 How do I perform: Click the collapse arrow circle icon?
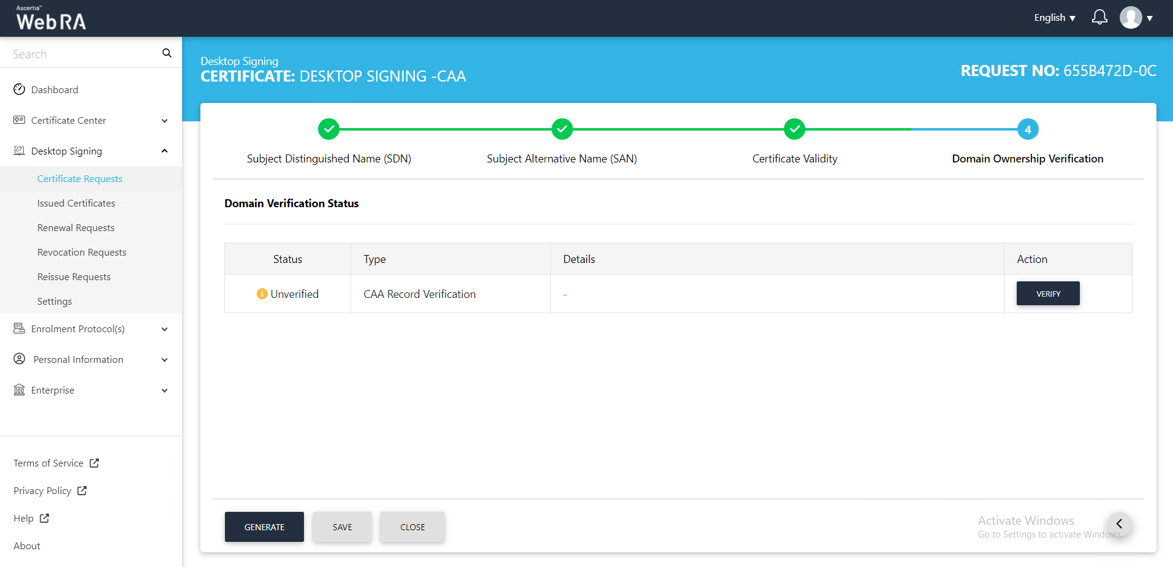tap(1119, 524)
